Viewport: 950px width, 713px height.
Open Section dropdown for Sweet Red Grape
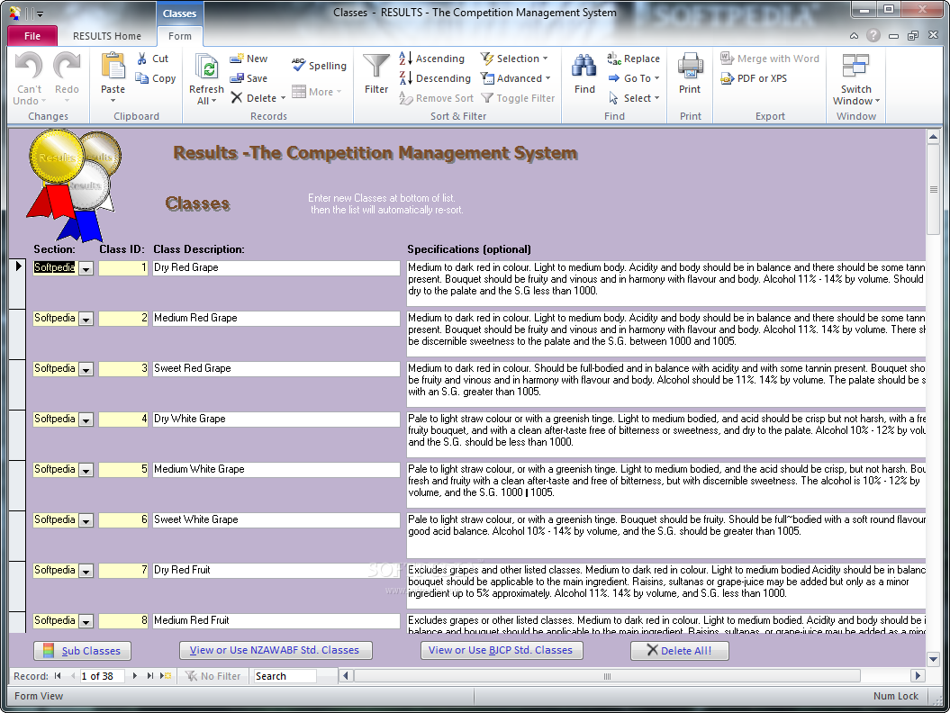point(86,369)
